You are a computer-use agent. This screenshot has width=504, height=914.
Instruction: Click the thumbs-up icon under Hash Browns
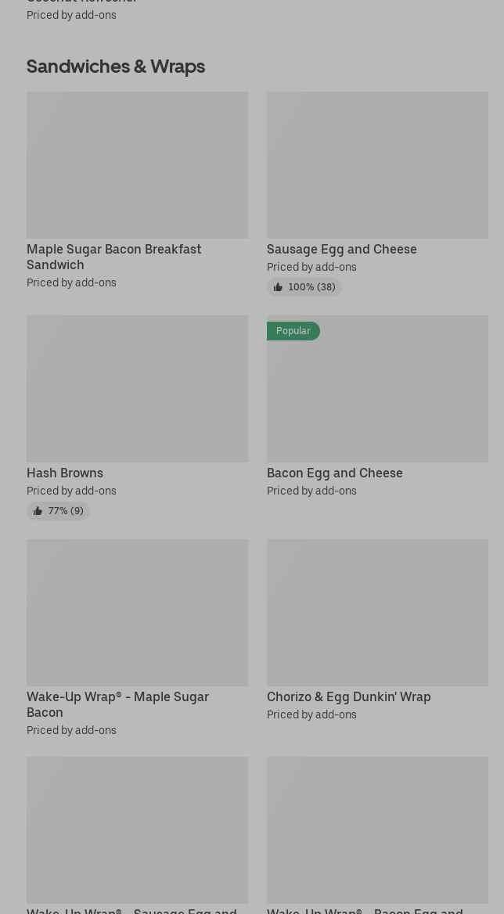[x=38, y=511]
